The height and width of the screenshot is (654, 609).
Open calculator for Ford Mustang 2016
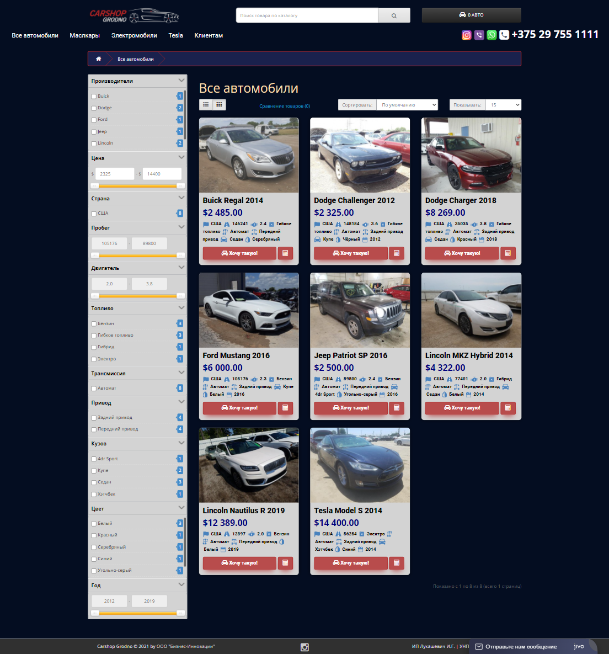286,408
